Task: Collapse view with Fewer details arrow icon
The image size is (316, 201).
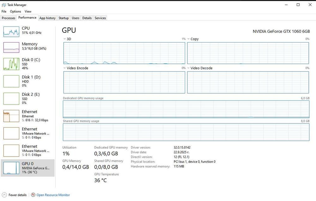Action: [4, 195]
